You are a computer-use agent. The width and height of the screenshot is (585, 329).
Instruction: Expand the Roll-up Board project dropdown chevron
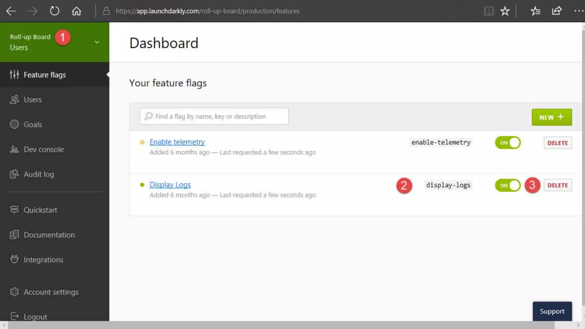click(97, 42)
